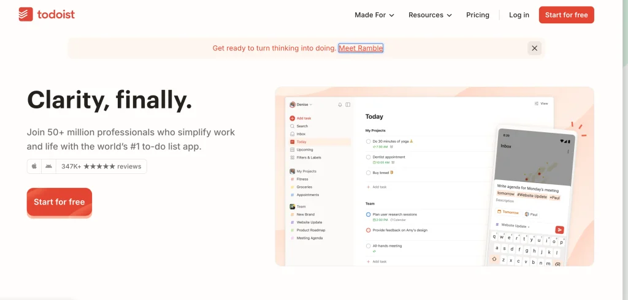Click the hash icon beside New Brand
628x300 pixels.
293,214
